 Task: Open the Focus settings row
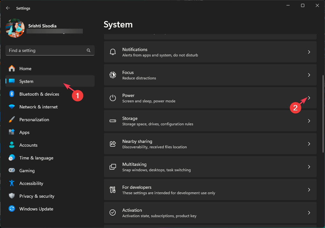click(x=210, y=75)
